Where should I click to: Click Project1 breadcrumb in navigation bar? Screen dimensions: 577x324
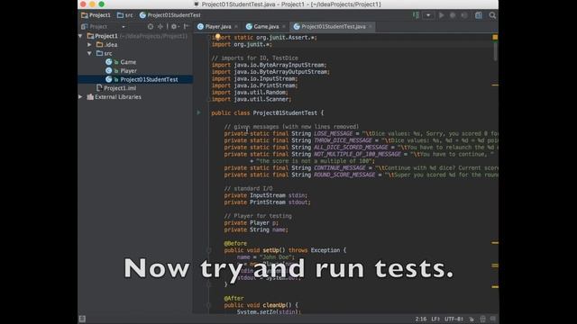pyautogui.click(x=96, y=15)
